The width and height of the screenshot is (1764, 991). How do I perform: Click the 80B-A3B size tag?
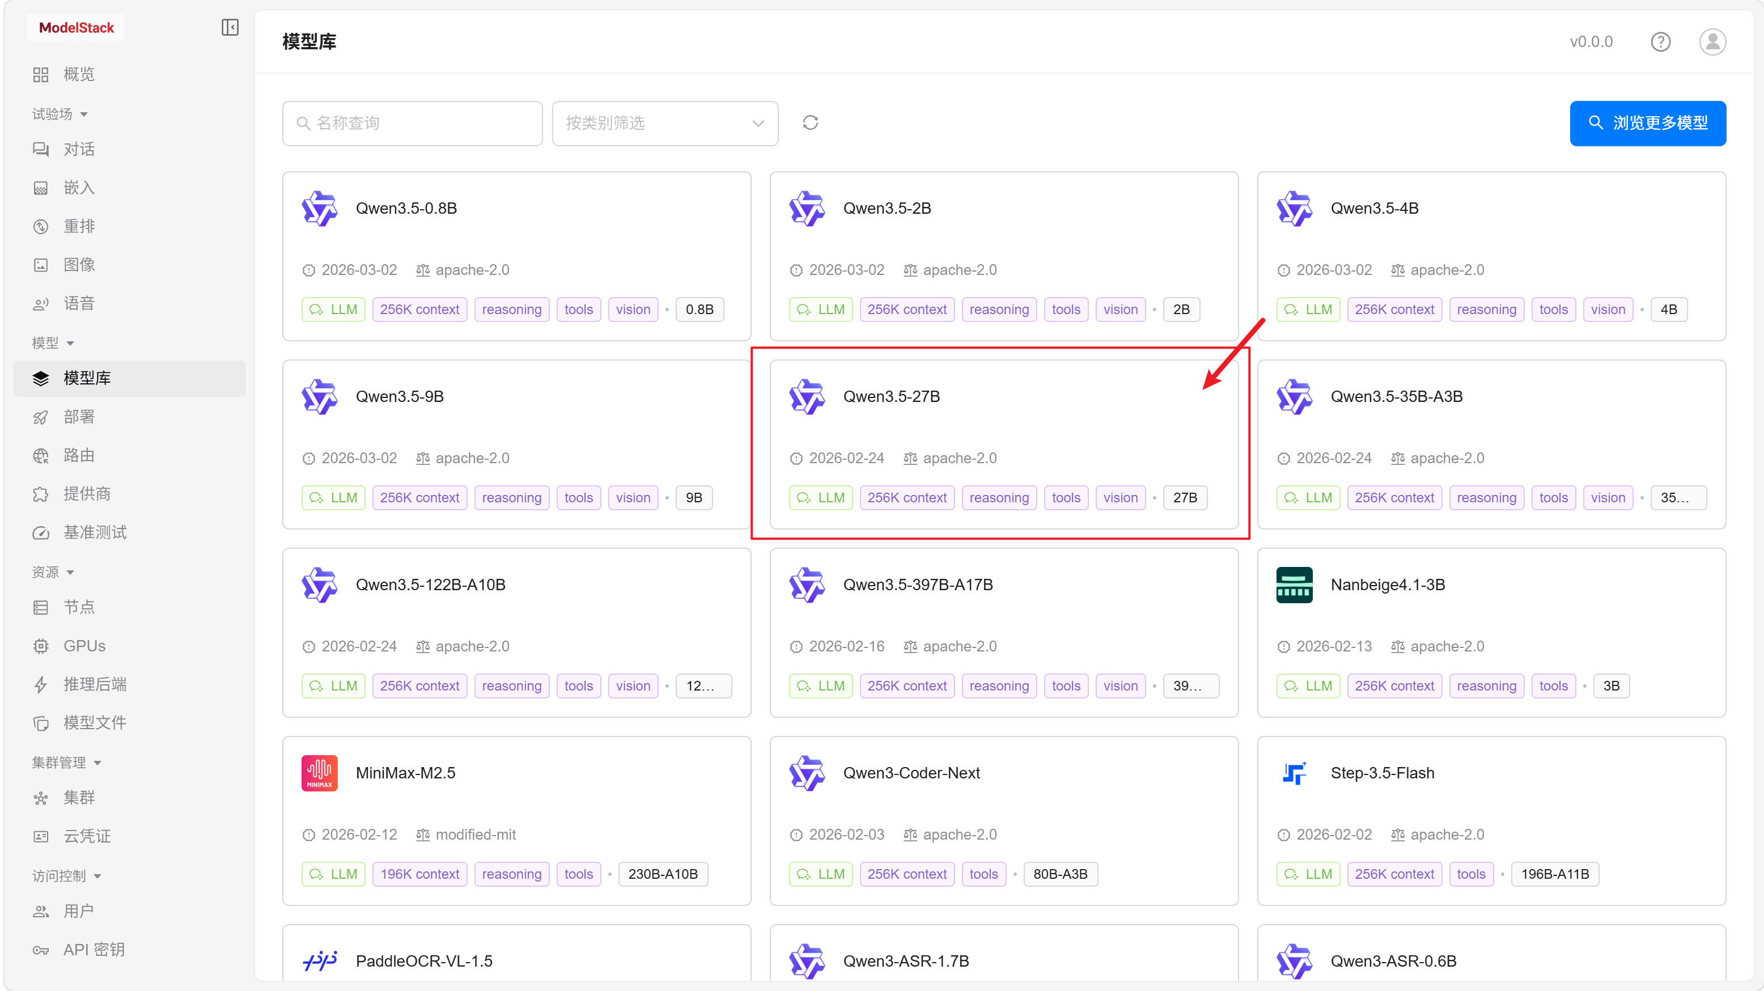1060,874
